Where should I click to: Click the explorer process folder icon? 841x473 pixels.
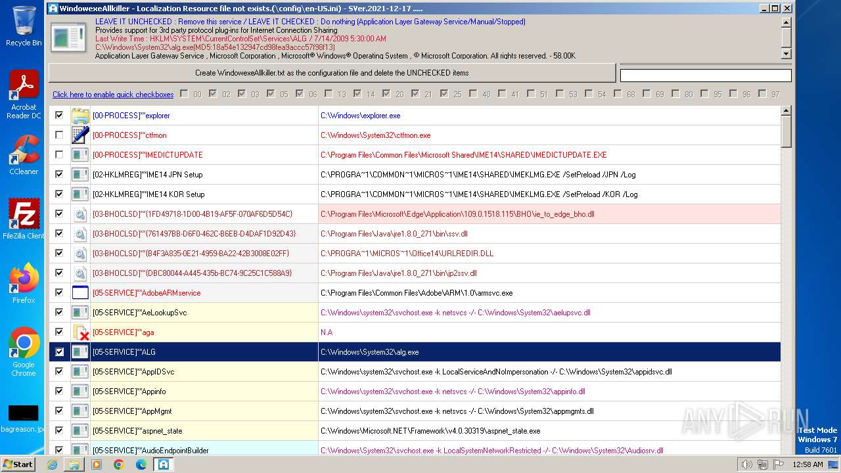coord(80,116)
